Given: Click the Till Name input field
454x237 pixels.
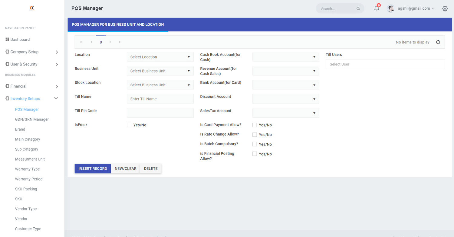Looking at the screenshot, I should click(160, 99).
